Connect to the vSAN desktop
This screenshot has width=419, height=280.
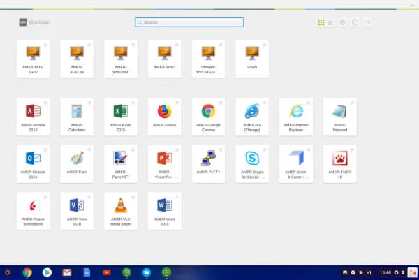coord(252,59)
